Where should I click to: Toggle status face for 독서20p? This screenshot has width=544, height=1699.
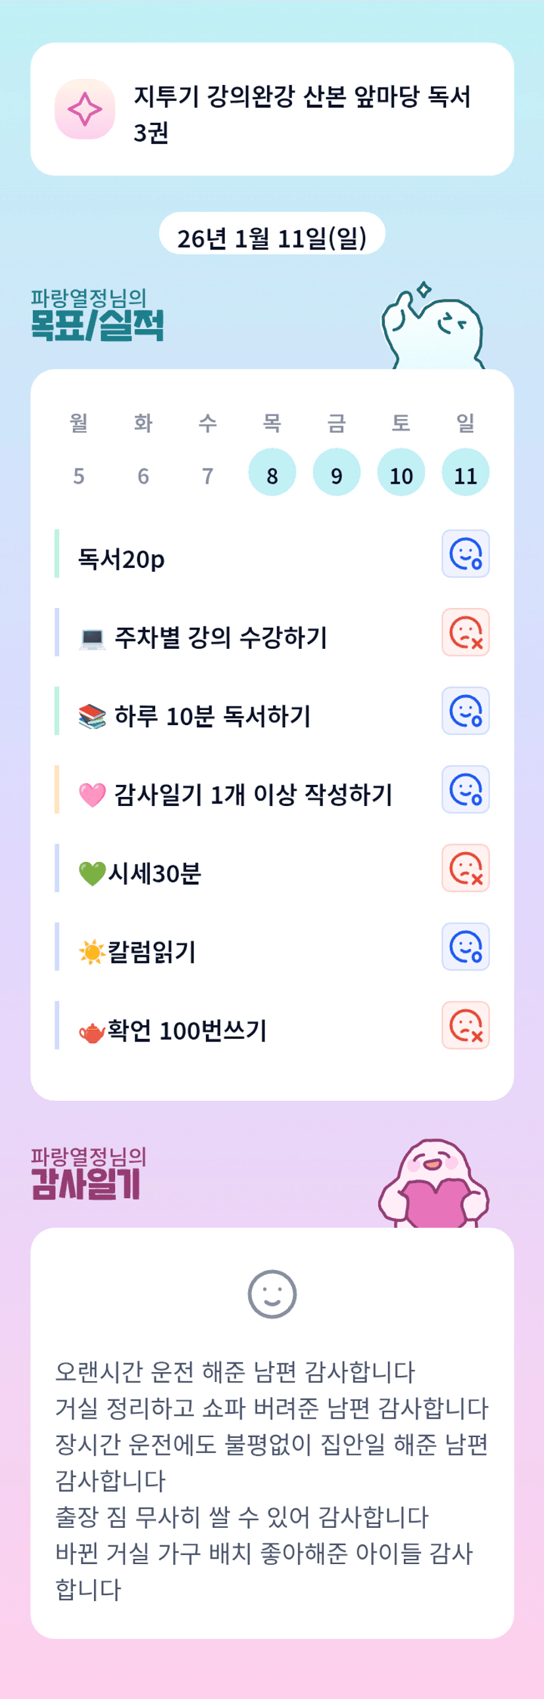point(465,553)
